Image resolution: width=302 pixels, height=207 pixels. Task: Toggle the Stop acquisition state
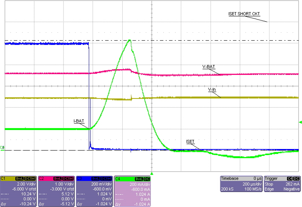pyautogui.click(x=269, y=184)
